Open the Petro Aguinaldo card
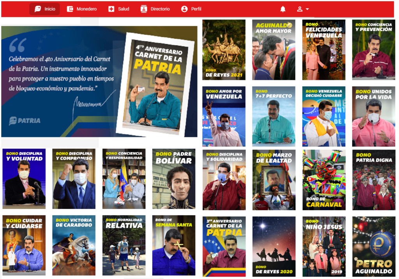Viewport: 399px width, 279px height. click(x=373, y=246)
